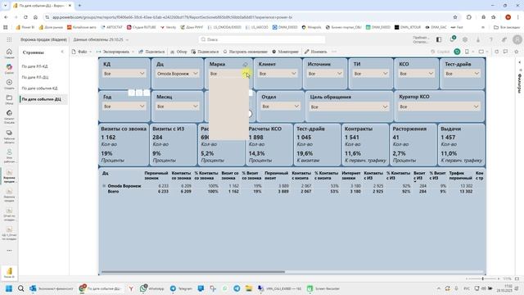This screenshot has width=524, height=295.
Task: Click the Изменить edit button
Action: tap(316, 52)
